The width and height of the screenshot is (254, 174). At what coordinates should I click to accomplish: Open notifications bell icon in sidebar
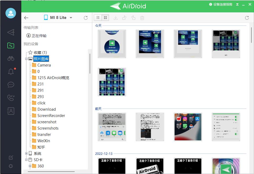pos(11,71)
